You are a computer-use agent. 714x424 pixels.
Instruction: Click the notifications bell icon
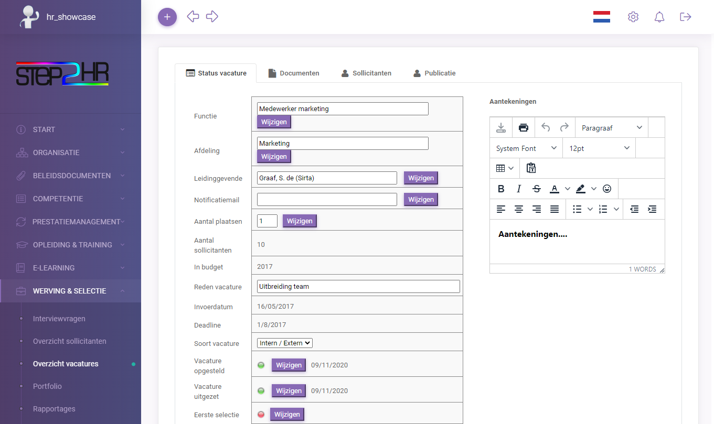coord(659,16)
